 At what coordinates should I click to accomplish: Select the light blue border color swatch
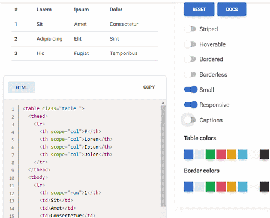click(242, 187)
